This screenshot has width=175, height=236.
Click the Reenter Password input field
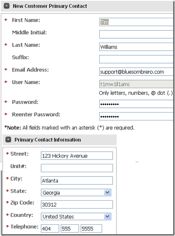[136, 116]
